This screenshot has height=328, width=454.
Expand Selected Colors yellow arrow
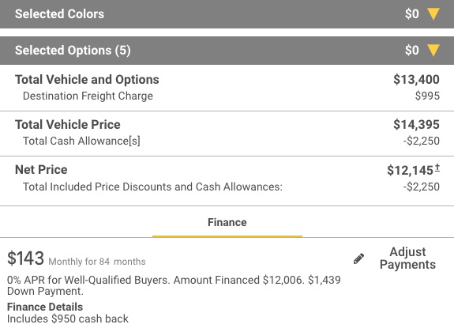(433, 14)
